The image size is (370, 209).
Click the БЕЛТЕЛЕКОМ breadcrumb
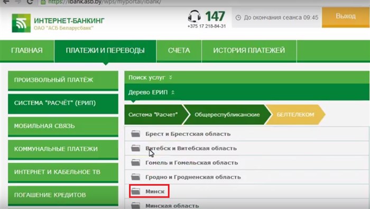pyautogui.click(x=295, y=115)
